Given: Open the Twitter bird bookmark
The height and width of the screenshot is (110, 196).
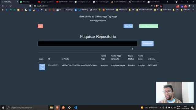Looking at the screenshot, I should click(x=6, y=10).
